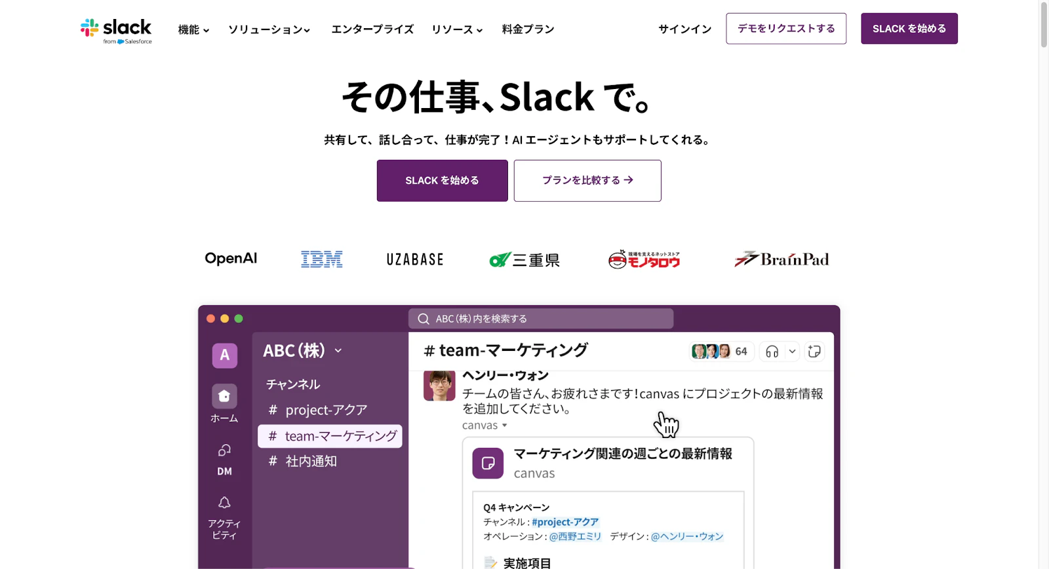Click the workspace avatar A icon
The width and height of the screenshot is (1049, 569).
[x=224, y=356]
